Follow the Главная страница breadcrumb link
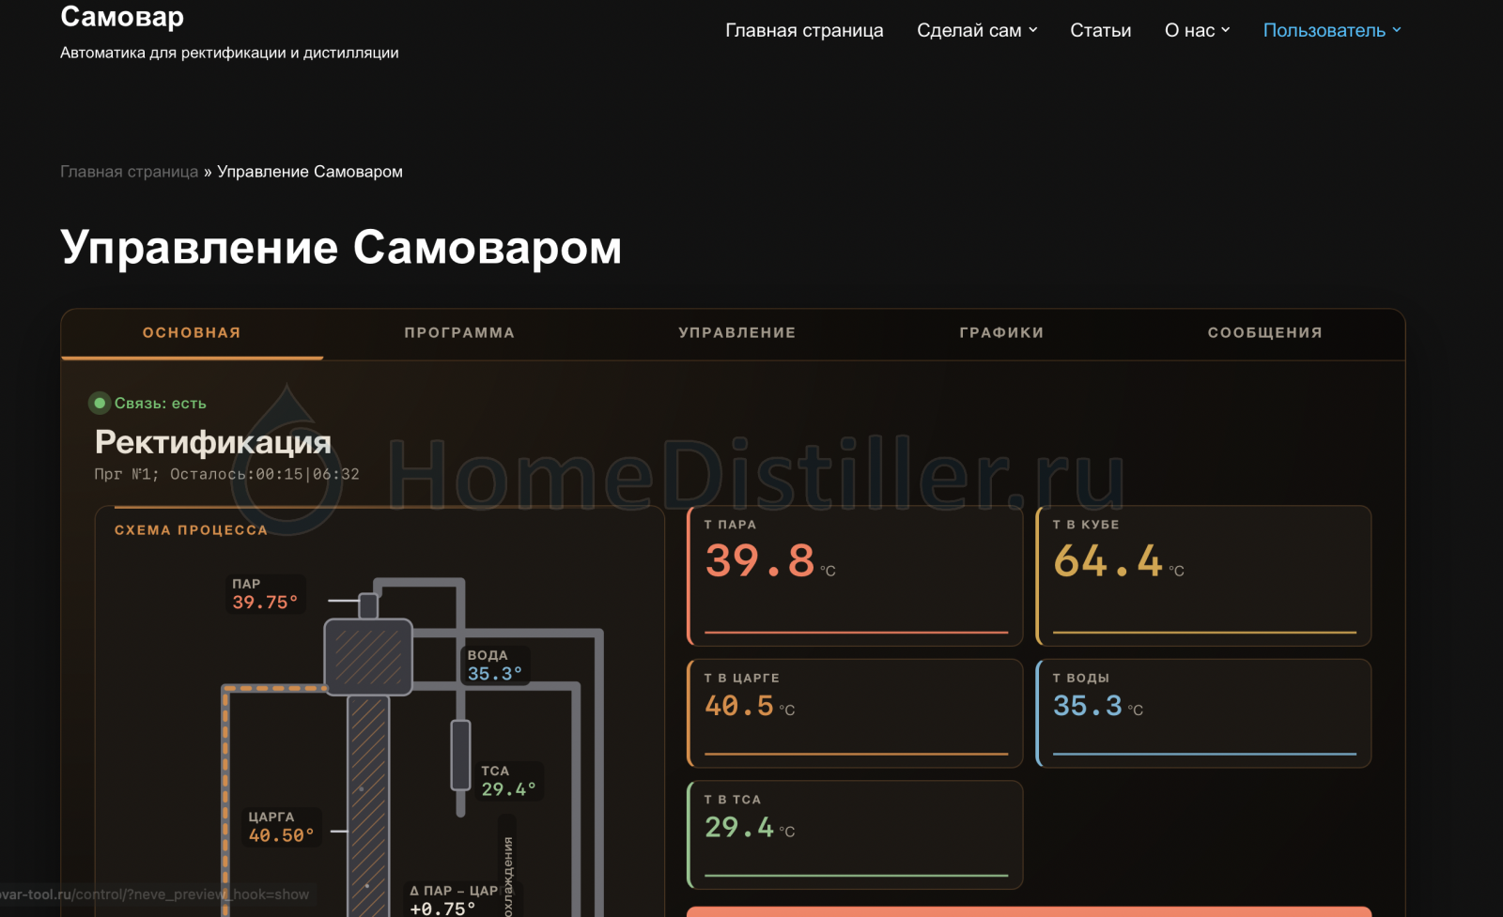The image size is (1503, 917). coord(130,172)
